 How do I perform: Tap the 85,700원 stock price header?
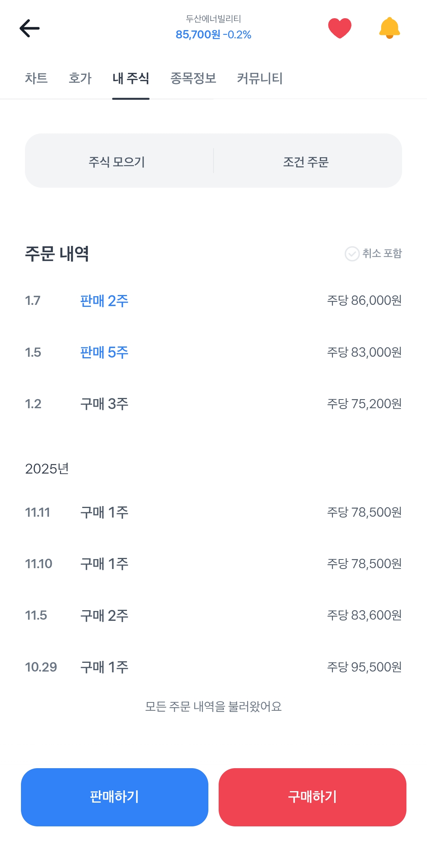[213, 34]
